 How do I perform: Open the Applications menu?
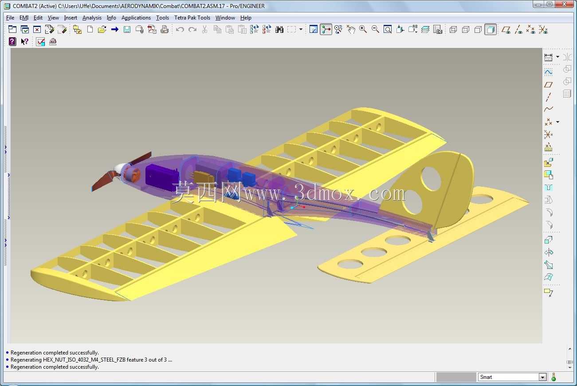click(x=136, y=18)
